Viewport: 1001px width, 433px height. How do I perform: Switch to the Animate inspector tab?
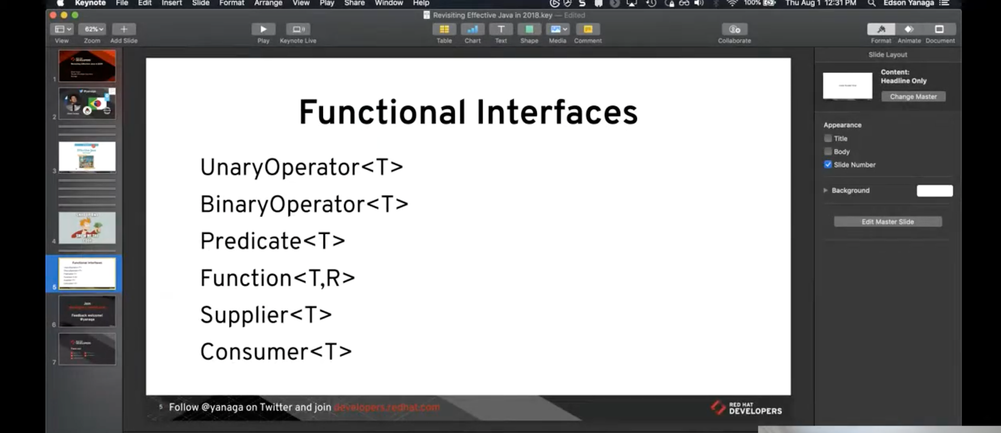[909, 29]
